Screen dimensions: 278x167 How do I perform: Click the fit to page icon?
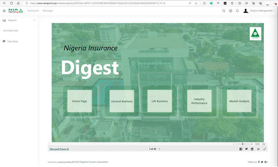[264, 144]
